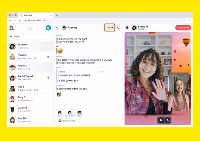
Task: Click self-view video thumbnail in call
Action: coord(179,92)
